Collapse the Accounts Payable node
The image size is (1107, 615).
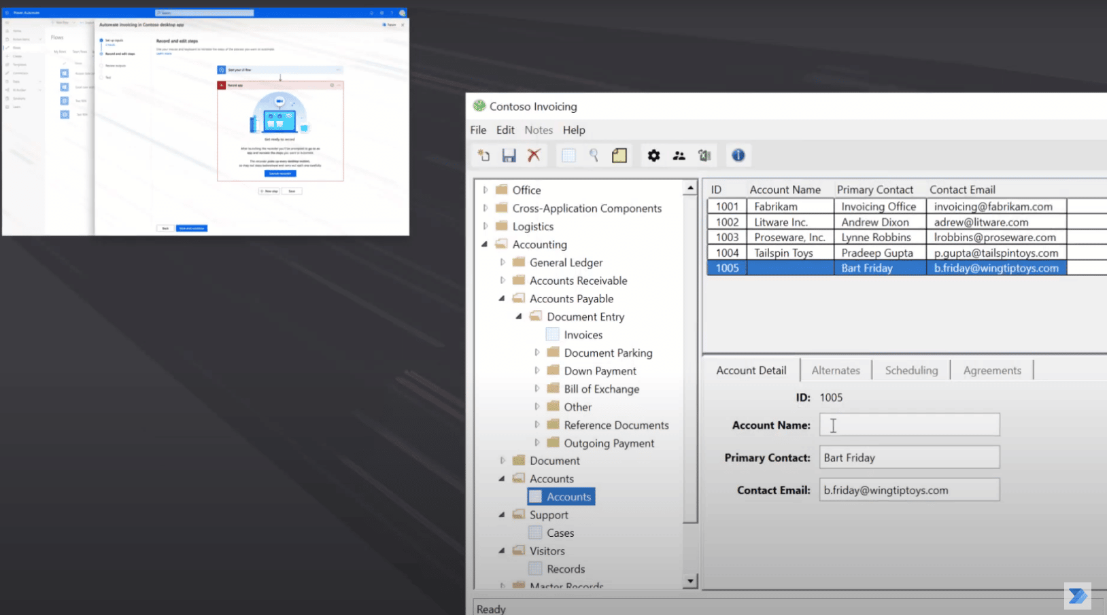click(x=502, y=298)
